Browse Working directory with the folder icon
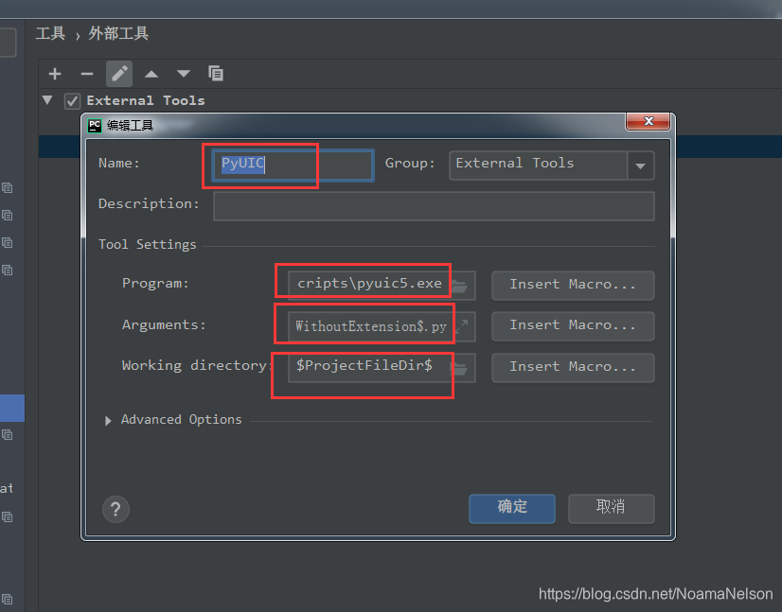Image resolution: width=782 pixels, height=612 pixels. [459, 369]
